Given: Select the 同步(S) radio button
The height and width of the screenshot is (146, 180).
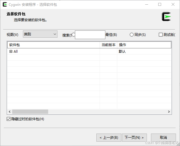Looking at the screenshot, I should tap(132, 34).
